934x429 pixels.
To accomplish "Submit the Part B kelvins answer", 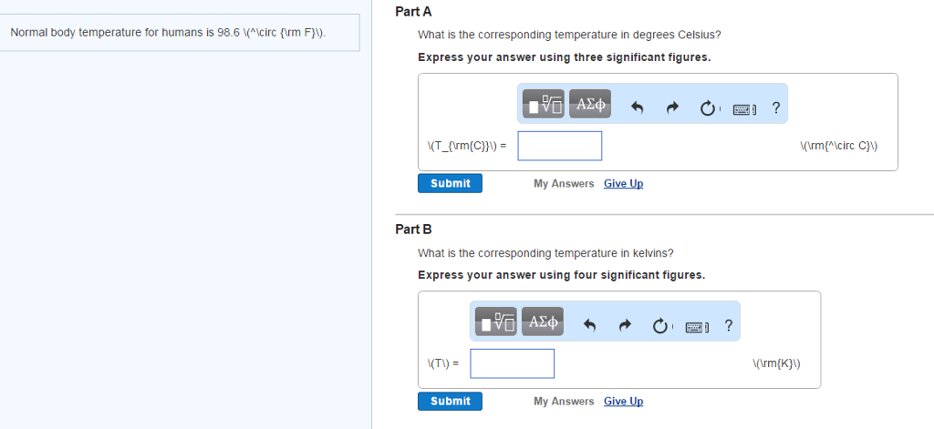I will point(451,401).
